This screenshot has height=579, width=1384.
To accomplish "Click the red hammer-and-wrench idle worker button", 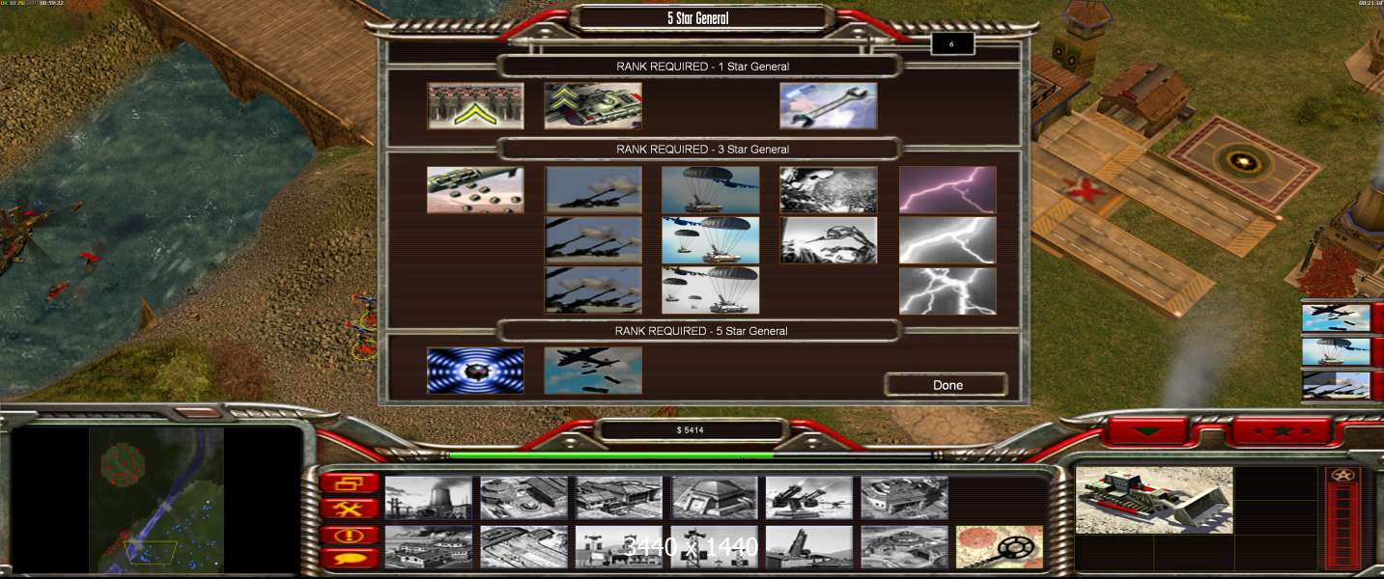I will tap(349, 509).
